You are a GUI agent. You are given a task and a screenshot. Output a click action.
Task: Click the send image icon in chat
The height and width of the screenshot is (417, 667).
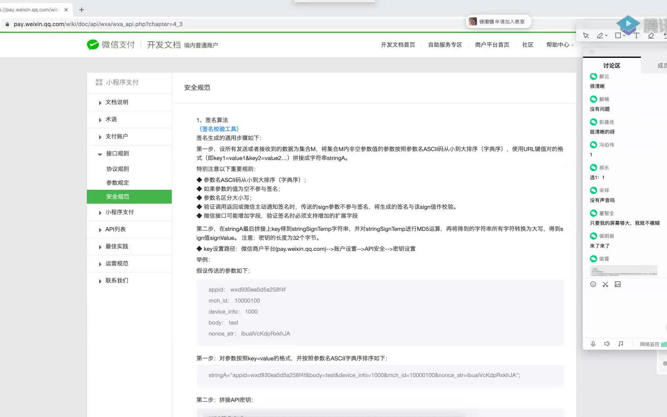[x=618, y=284]
